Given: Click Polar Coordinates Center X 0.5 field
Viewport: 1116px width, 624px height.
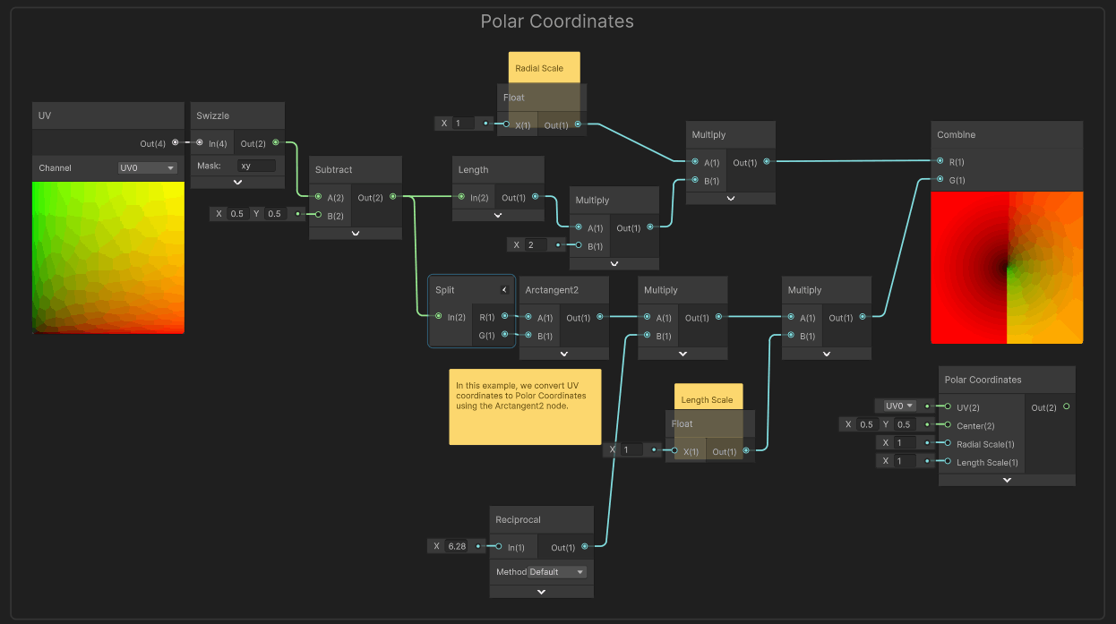Looking at the screenshot, I should [866, 424].
